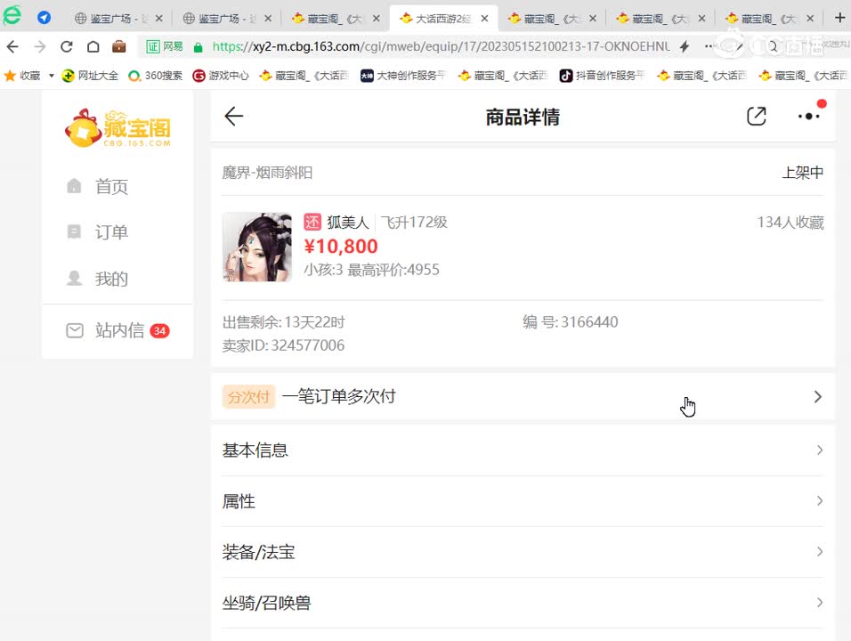Viewport: 851px width, 641px height.
Task: Open a new browser tab
Action: tap(840, 17)
